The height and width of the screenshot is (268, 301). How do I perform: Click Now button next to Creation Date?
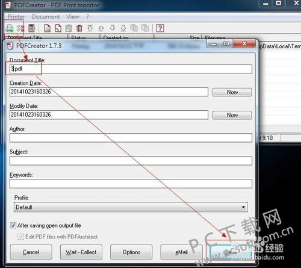232,92
